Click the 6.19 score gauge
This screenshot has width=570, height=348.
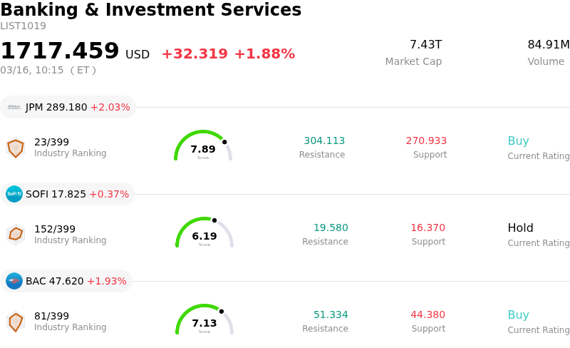[x=204, y=233]
